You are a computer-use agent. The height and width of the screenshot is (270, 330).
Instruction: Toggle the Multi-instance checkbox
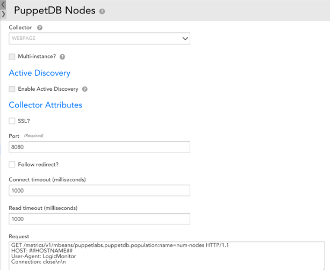(12, 56)
